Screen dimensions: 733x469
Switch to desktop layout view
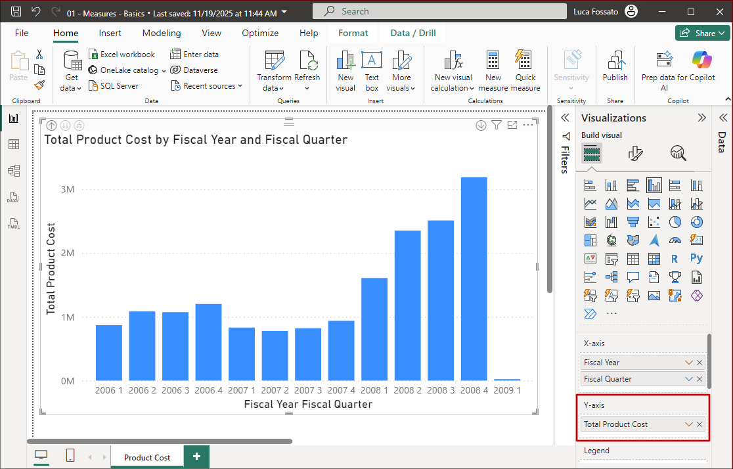click(x=41, y=455)
